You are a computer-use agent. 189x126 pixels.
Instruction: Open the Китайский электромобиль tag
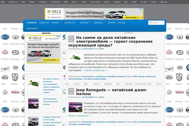tap(112, 78)
